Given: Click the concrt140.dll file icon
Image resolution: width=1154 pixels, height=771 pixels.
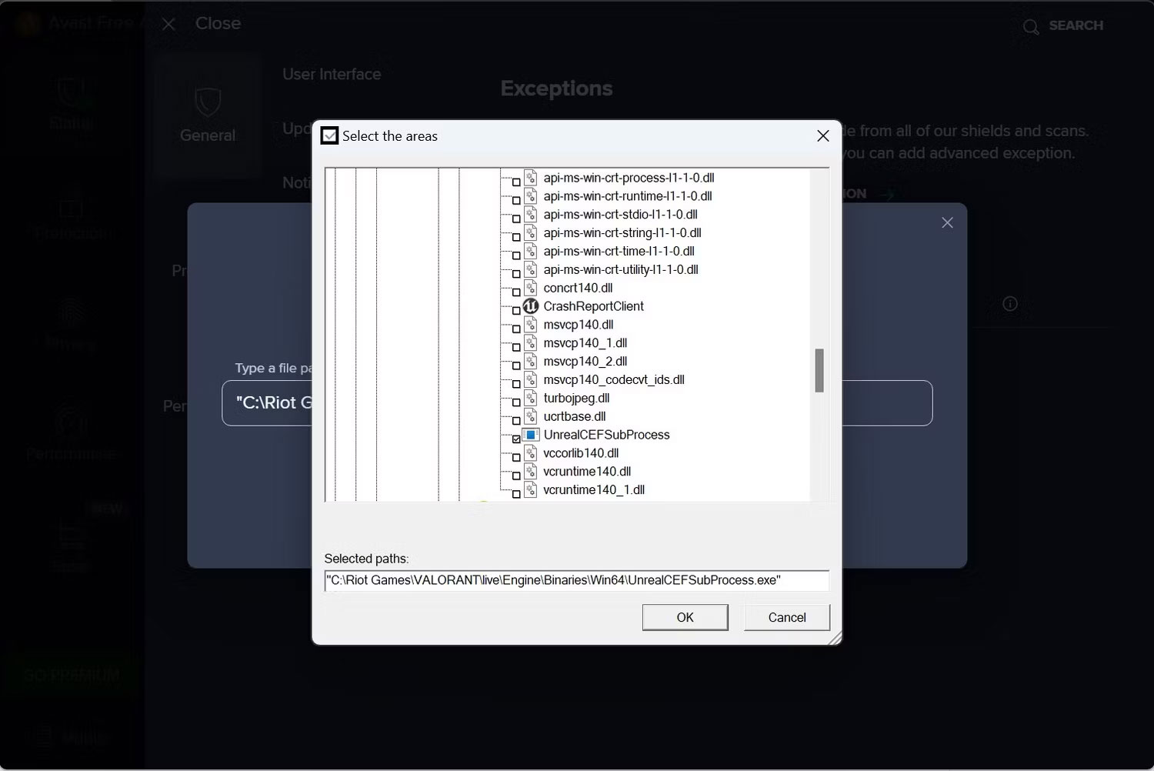Looking at the screenshot, I should [x=531, y=288].
